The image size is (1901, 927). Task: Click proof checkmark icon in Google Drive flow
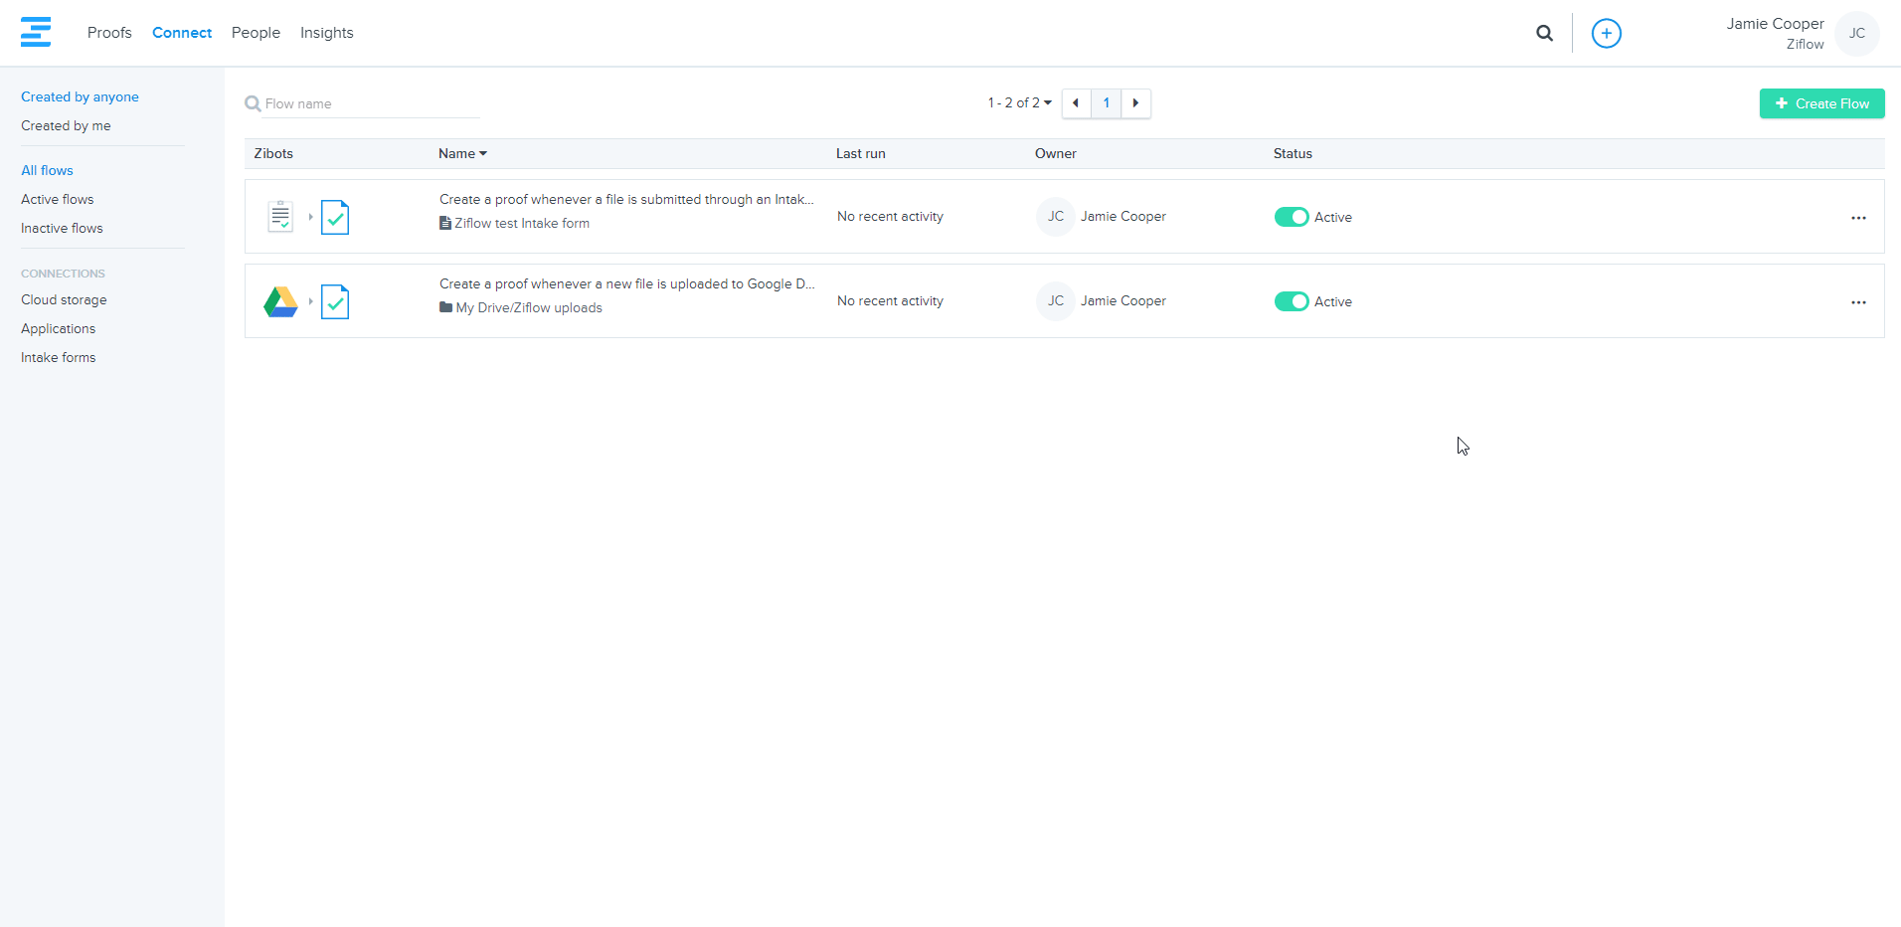click(x=335, y=301)
